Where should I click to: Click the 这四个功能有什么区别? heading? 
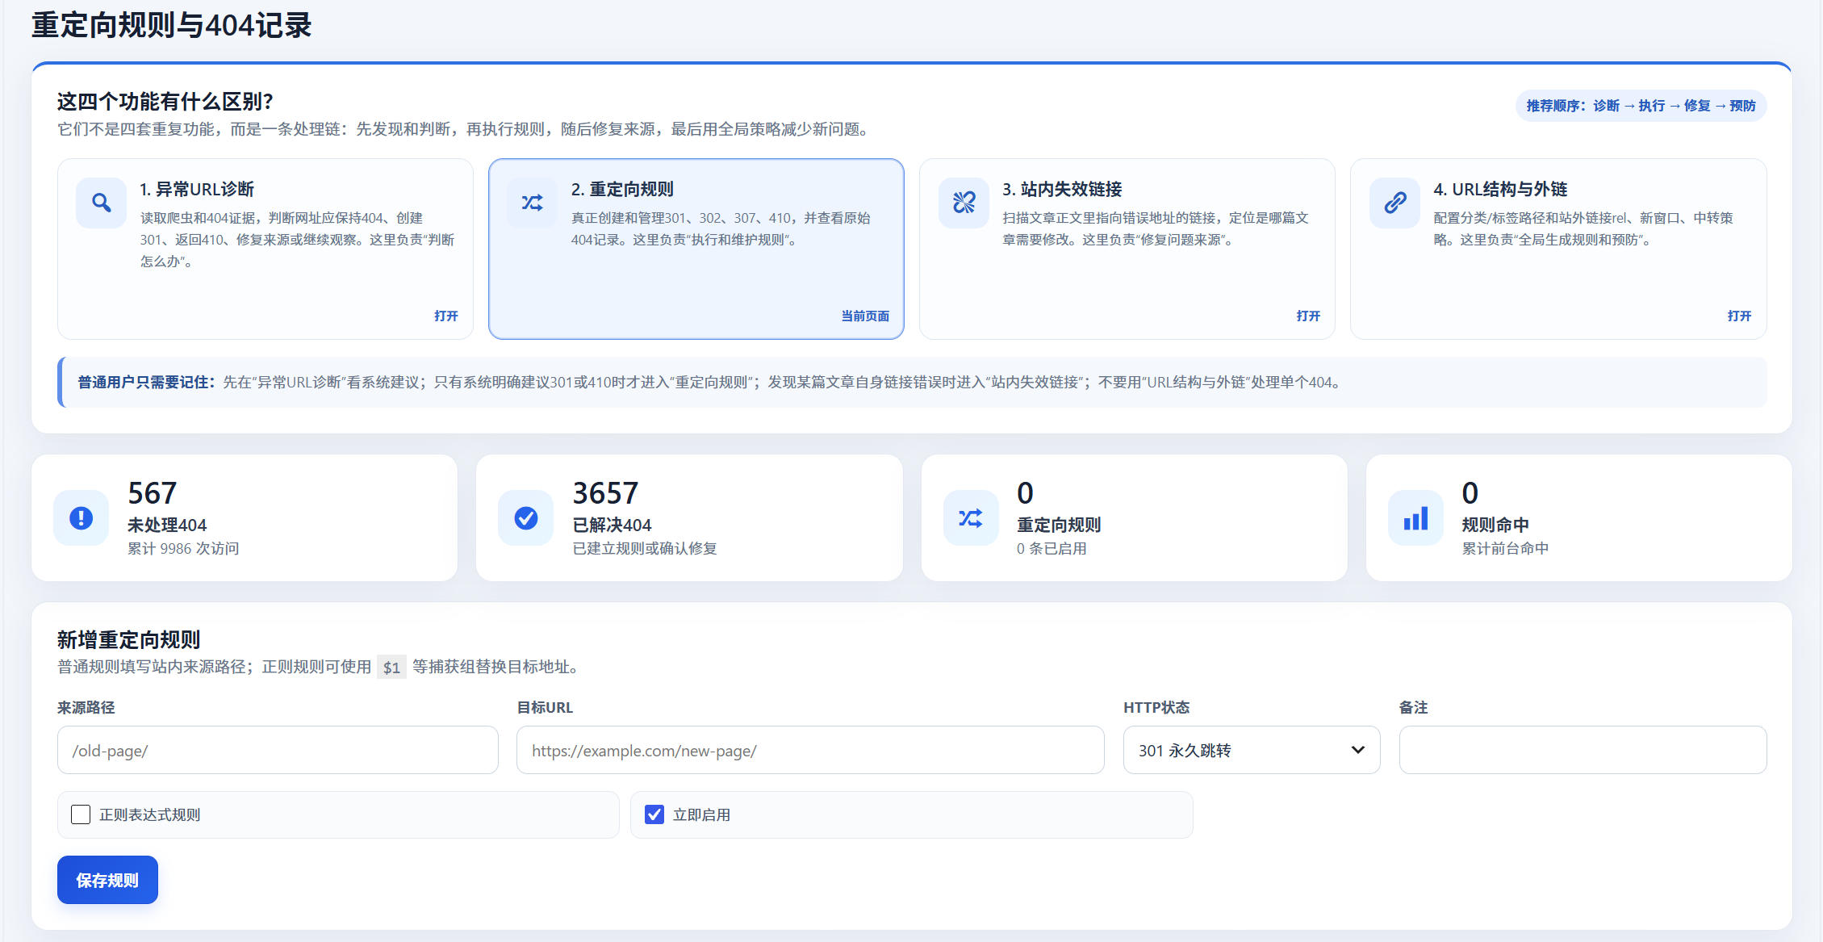click(x=165, y=101)
